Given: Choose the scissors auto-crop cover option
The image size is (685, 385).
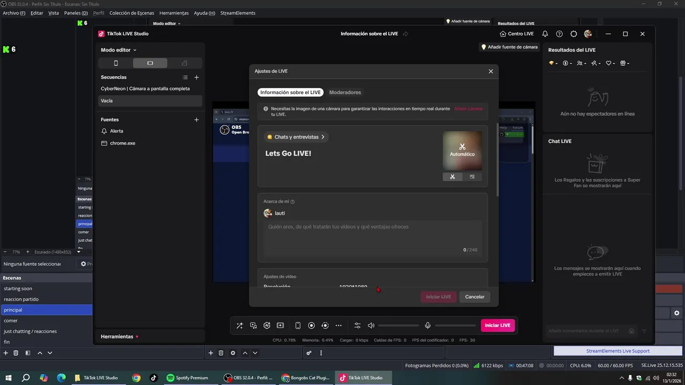Looking at the screenshot, I should [x=452, y=177].
